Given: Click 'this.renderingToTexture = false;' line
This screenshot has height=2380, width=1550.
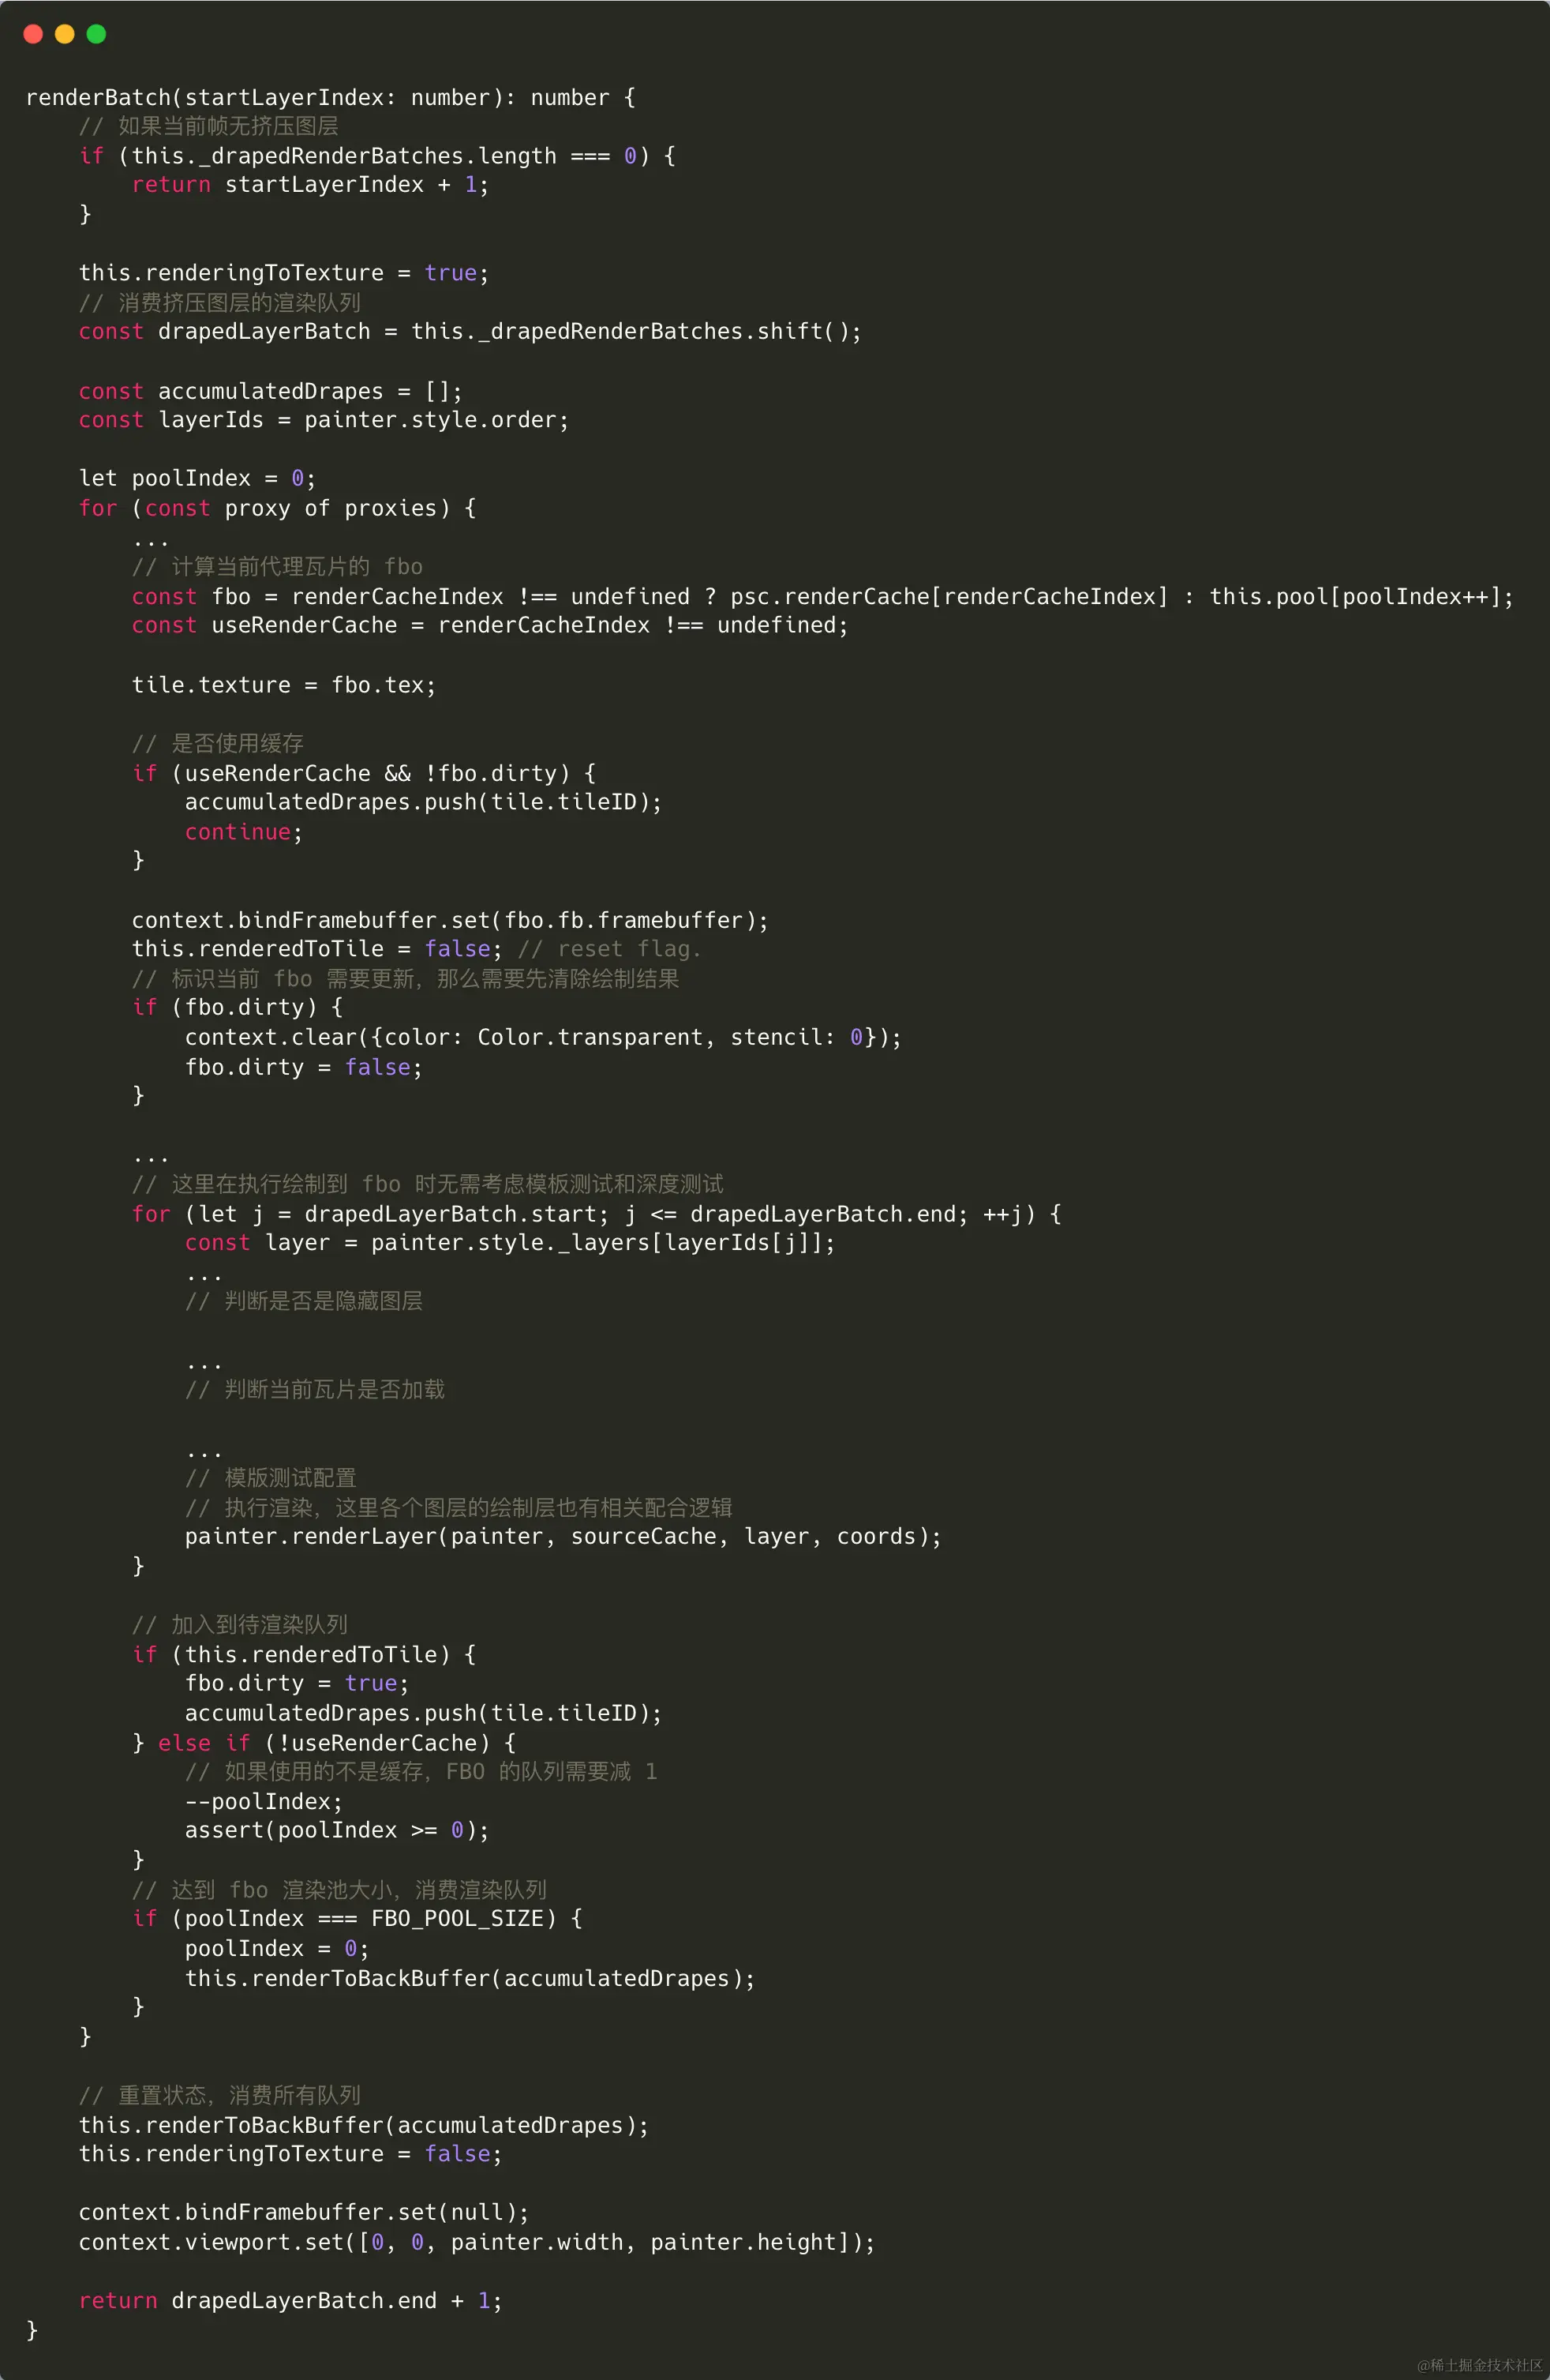Looking at the screenshot, I should pos(290,2154).
